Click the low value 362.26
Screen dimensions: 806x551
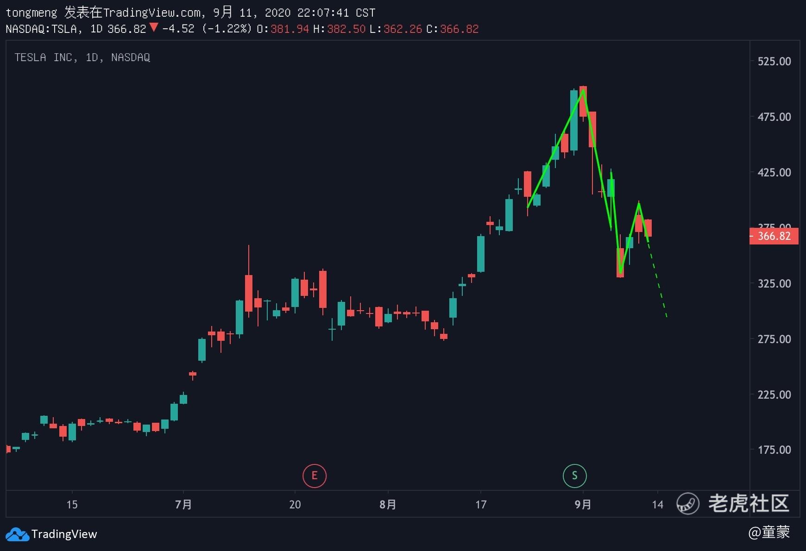pyautogui.click(x=403, y=29)
